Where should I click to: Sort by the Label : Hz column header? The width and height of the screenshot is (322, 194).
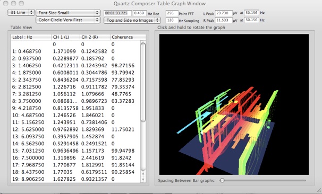[31, 37]
